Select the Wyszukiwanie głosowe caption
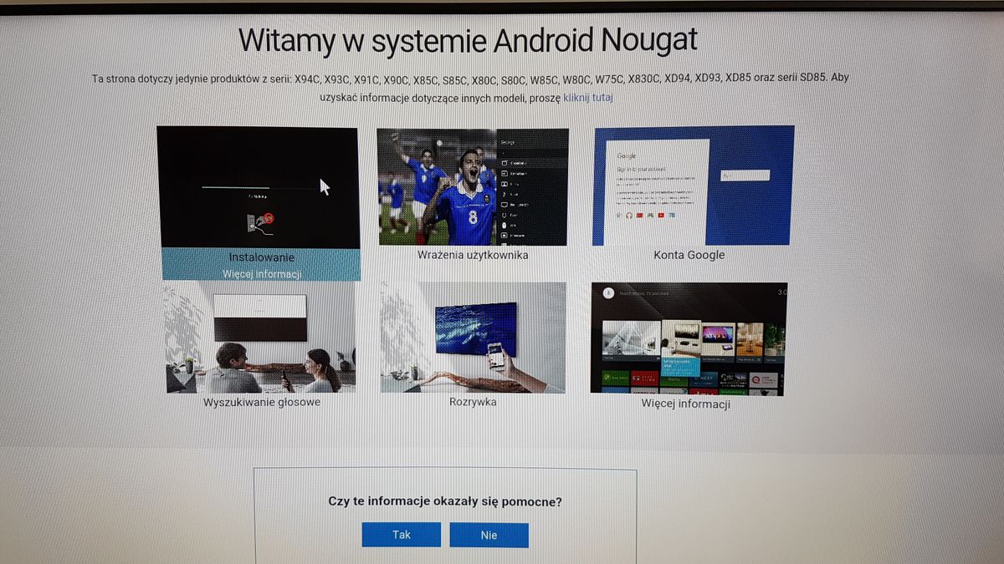 262,402
